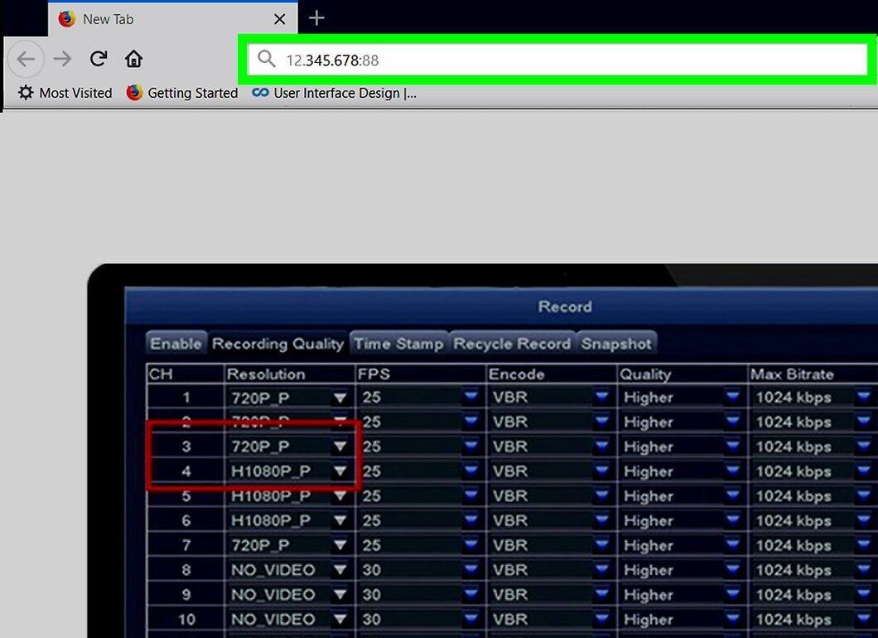The width and height of the screenshot is (878, 638).
Task: Expand Resolution dropdown for channel 7
Action: click(x=340, y=545)
